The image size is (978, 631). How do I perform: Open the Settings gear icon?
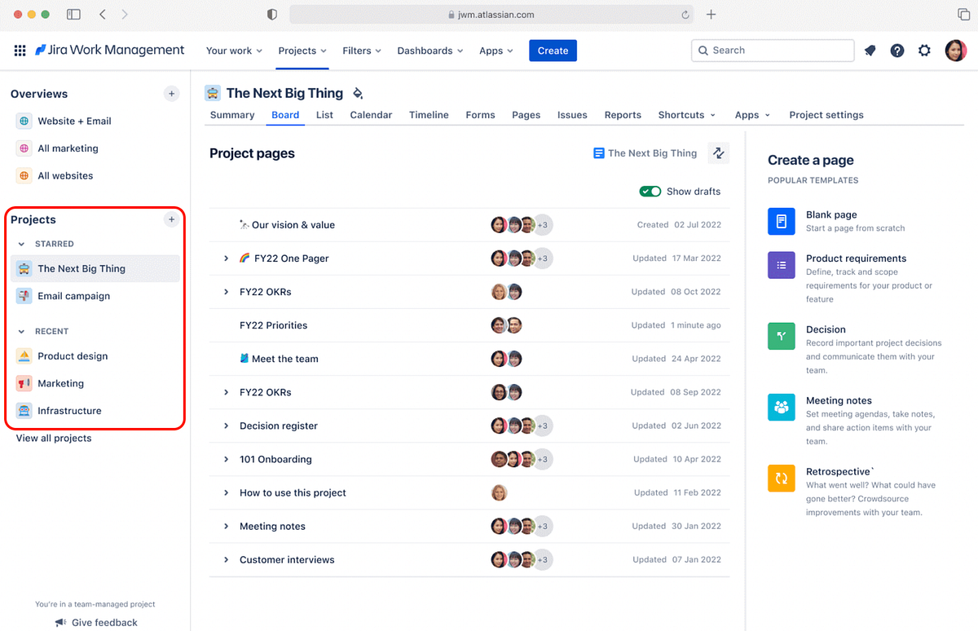point(924,51)
